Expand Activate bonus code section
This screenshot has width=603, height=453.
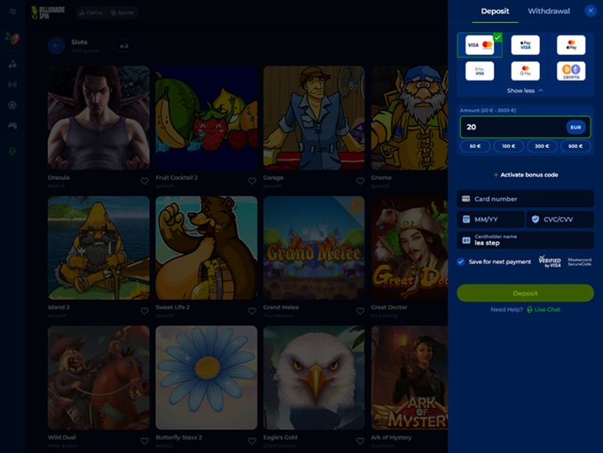(525, 175)
